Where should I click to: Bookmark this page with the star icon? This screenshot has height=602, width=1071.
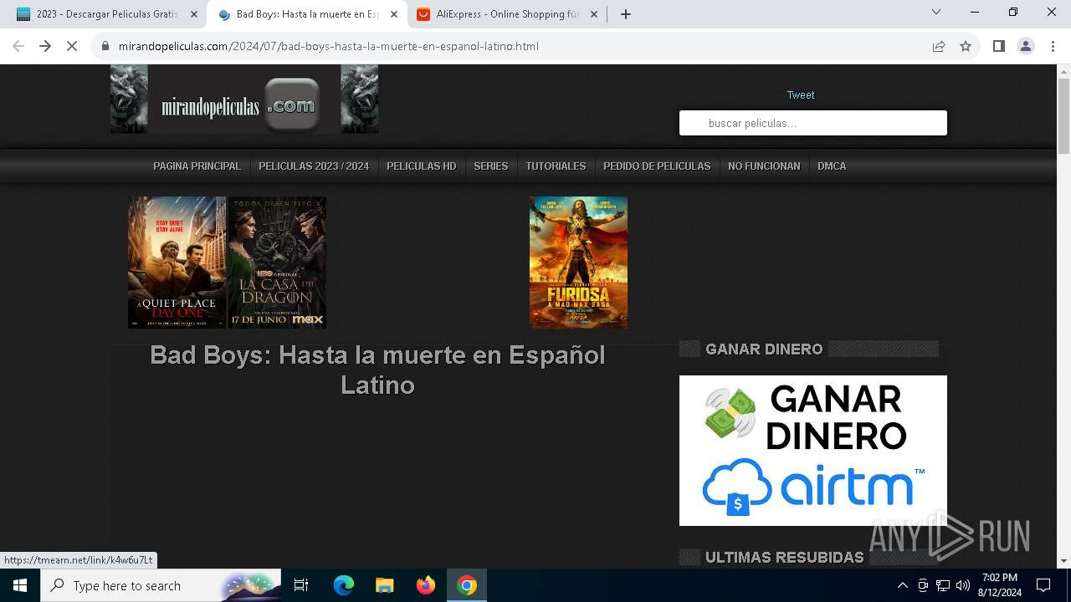click(966, 46)
